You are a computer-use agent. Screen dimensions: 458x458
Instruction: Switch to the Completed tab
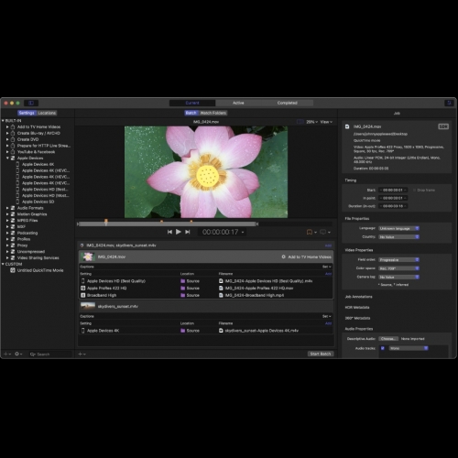pyautogui.click(x=288, y=103)
